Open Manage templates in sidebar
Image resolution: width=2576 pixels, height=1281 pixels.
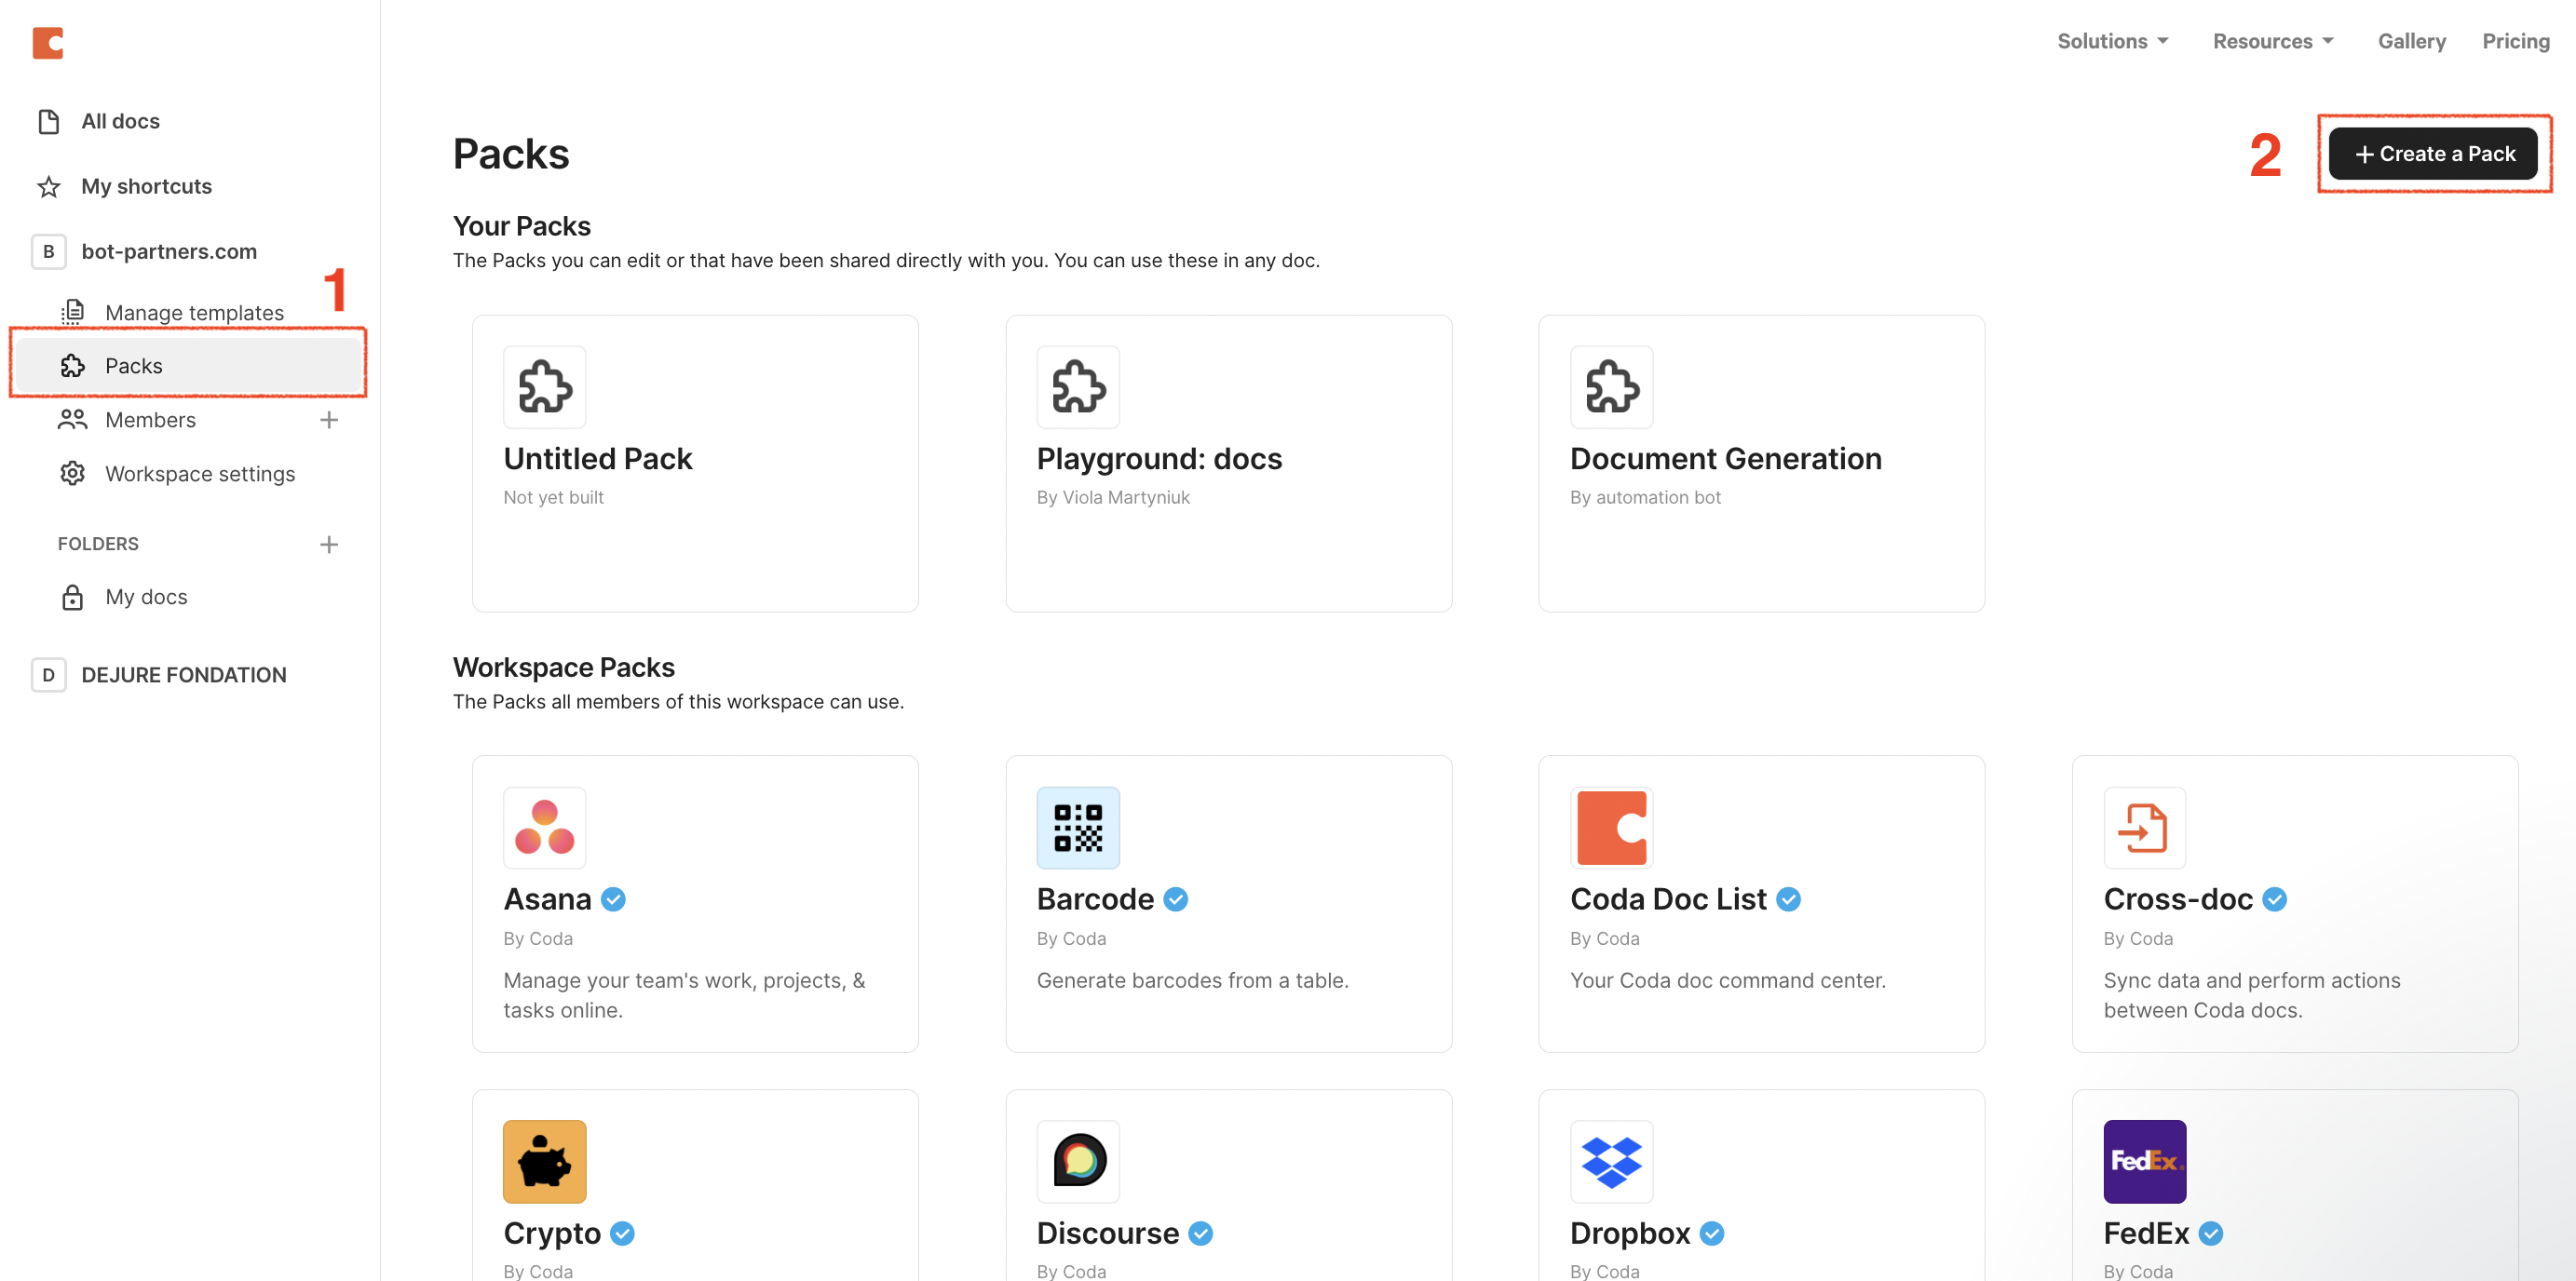[194, 313]
